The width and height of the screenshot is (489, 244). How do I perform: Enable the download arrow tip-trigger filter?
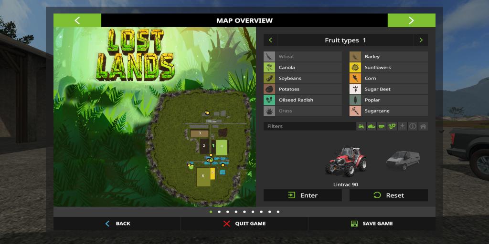point(403,126)
